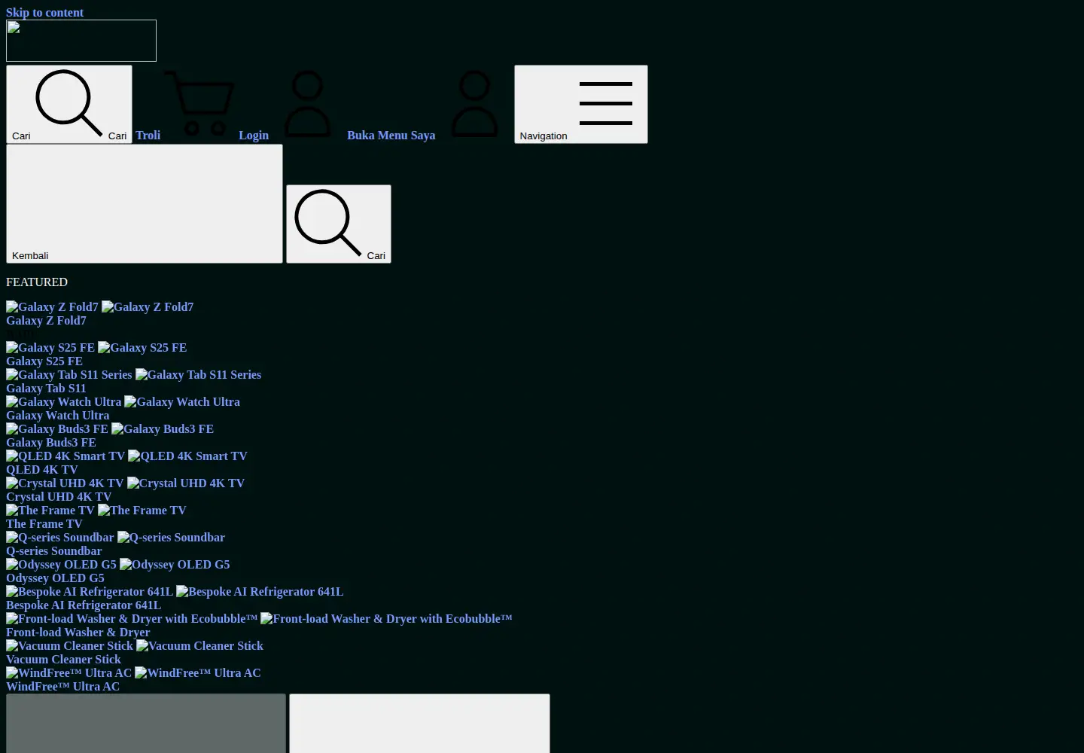Click the Kembali back button
The width and height of the screenshot is (1084, 753).
coord(145,203)
